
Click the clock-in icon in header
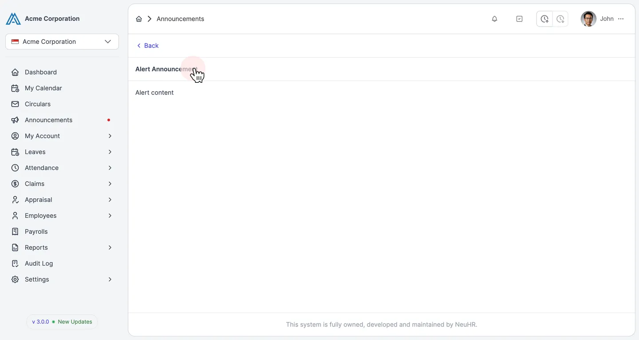[544, 19]
